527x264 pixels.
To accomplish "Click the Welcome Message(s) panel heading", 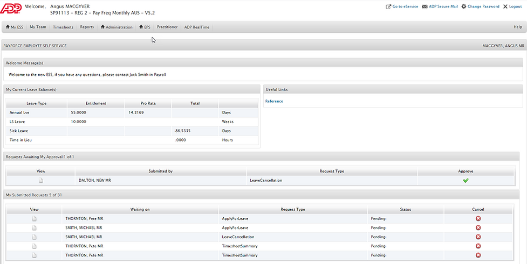I will coord(24,63).
